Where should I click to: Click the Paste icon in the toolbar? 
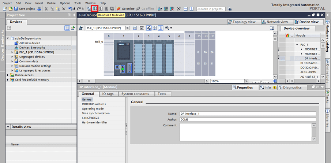click(x=58, y=9)
